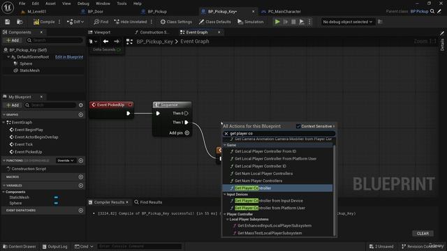
Task: Click Edit in Blueprint link
Action: (x=69, y=57)
